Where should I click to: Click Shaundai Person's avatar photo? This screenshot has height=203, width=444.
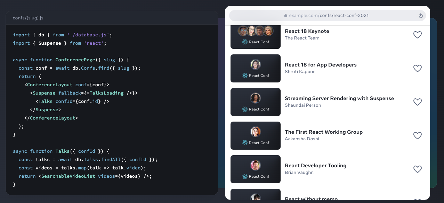coord(256,98)
